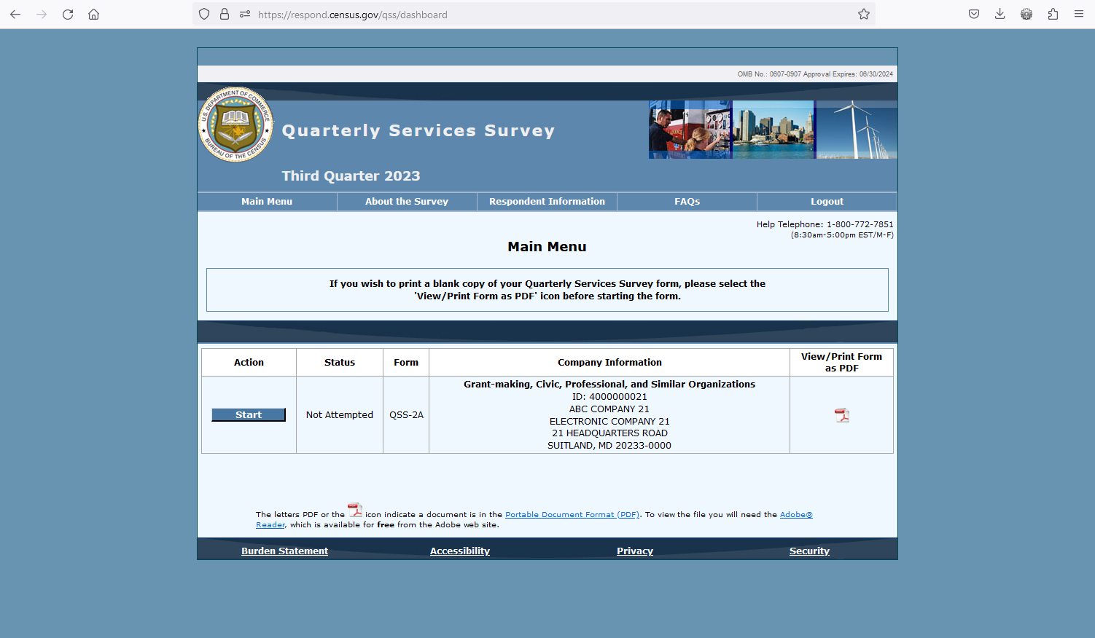Click the Census Bureau seal logo
Viewport: 1095px width, 638px height.
(x=236, y=125)
